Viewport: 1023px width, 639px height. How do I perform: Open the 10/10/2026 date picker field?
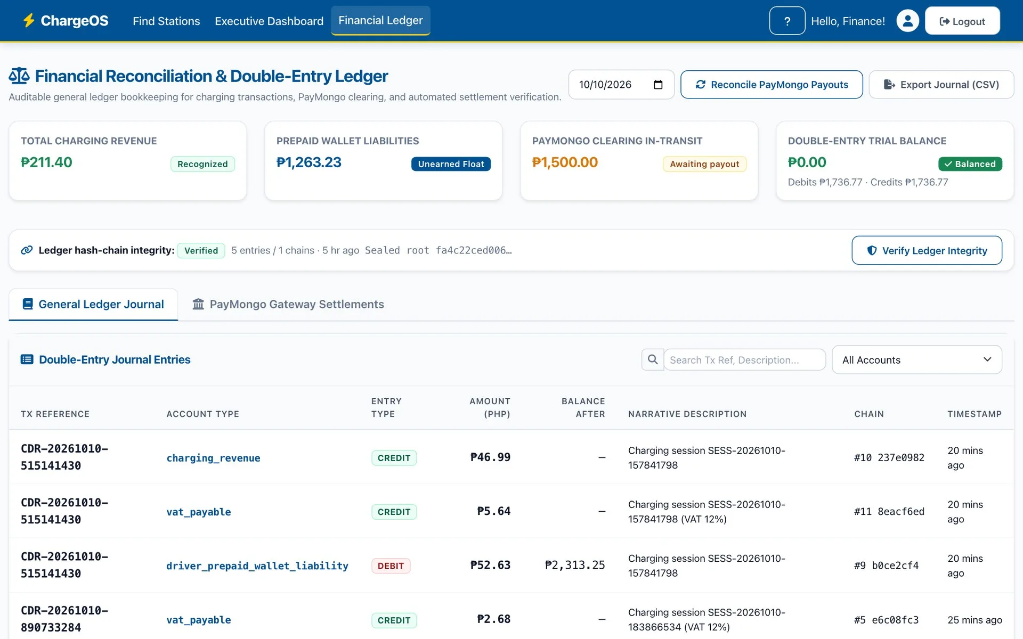(621, 85)
